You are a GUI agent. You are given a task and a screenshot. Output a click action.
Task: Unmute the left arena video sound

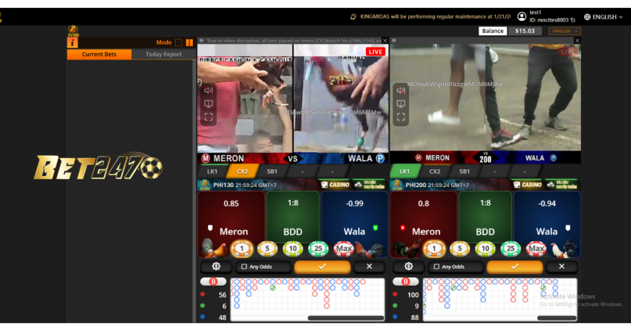[208, 90]
